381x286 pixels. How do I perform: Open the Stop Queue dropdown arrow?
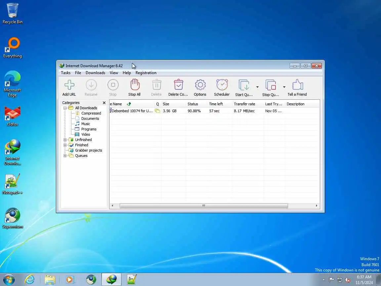click(284, 87)
